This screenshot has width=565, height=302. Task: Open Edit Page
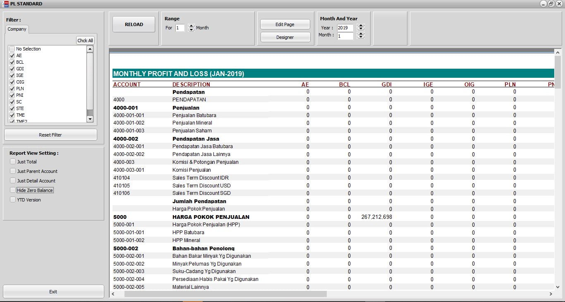[285, 24]
